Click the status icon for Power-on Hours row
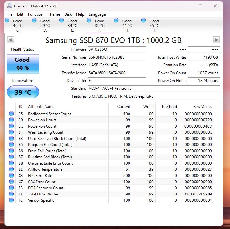 click(11, 120)
